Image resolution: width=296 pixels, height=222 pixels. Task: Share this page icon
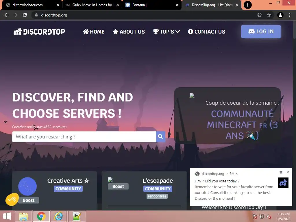[x=260, y=15]
